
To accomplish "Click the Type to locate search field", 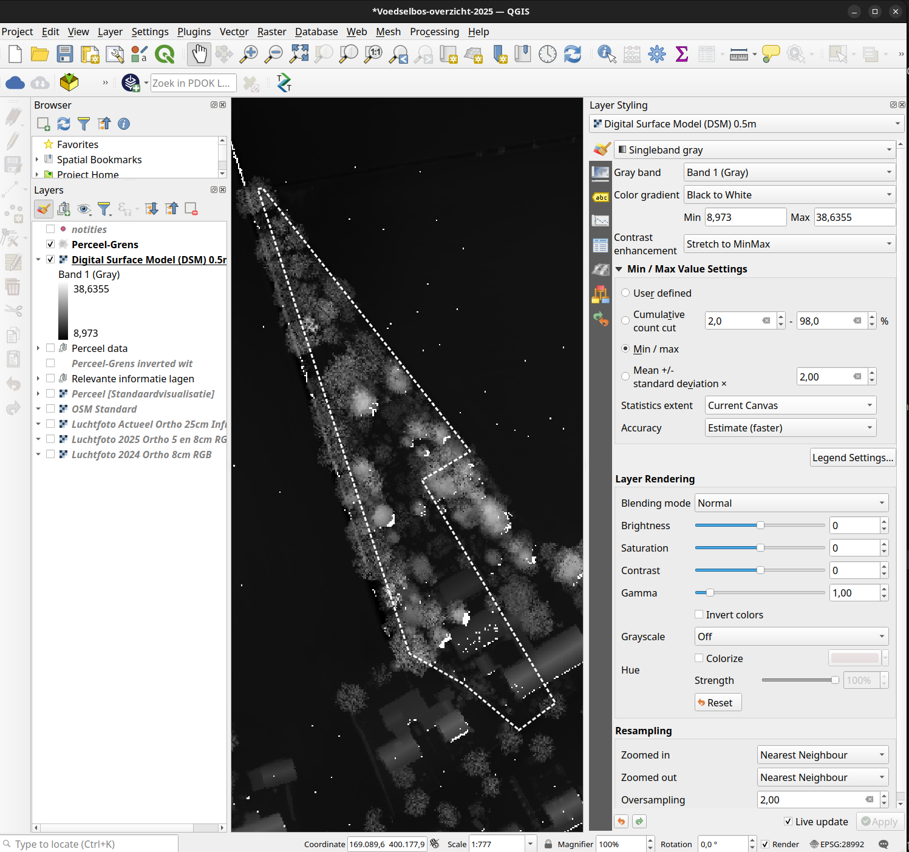I will coord(91,844).
